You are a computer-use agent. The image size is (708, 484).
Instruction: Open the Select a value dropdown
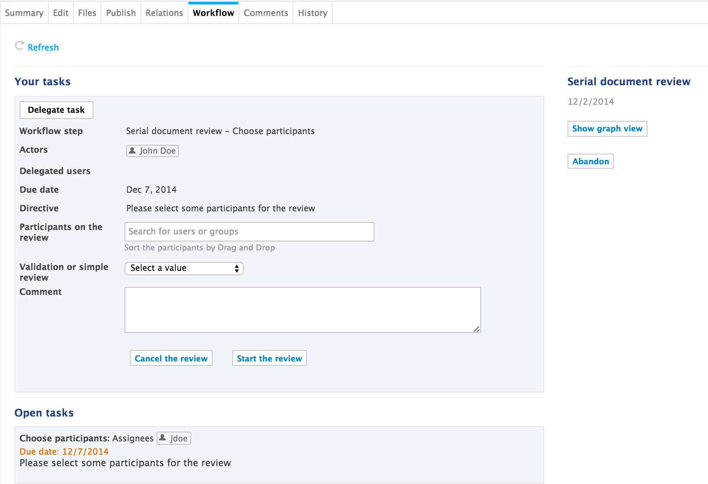[x=184, y=268]
